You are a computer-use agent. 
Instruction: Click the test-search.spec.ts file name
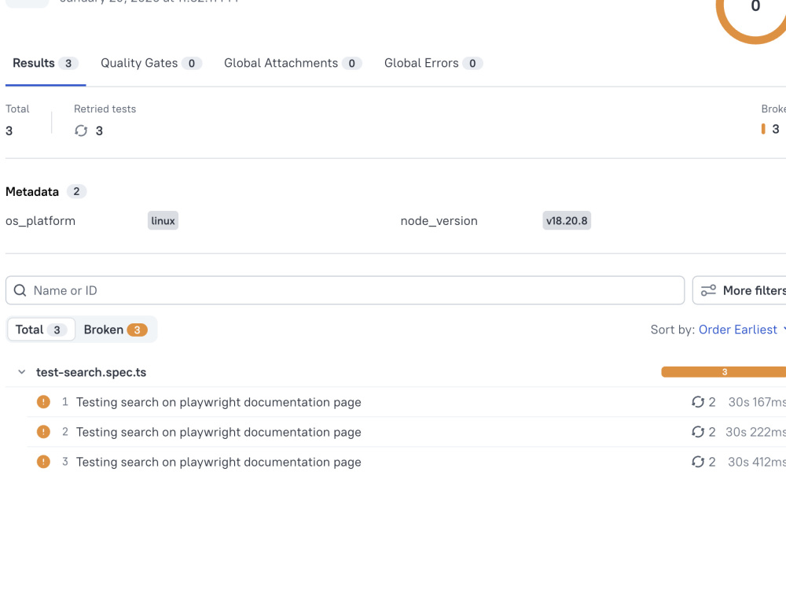(x=91, y=372)
